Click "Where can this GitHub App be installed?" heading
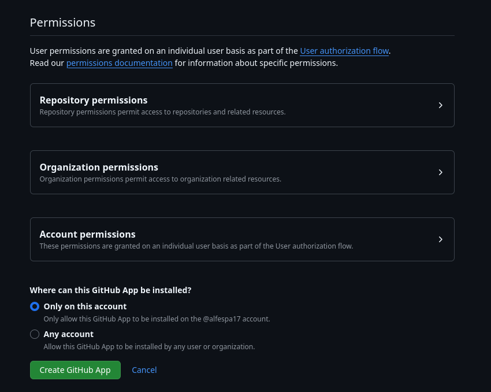This screenshot has width=491, height=392. pyautogui.click(x=110, y=290)
